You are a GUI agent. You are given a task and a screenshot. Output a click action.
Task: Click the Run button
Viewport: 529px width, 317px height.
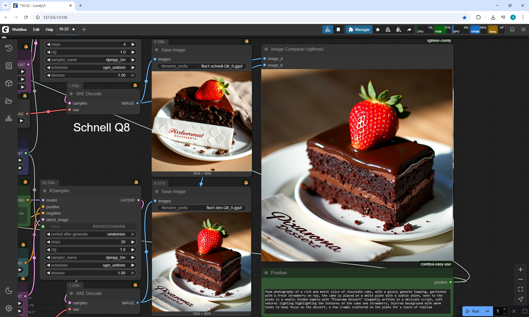point(473,311)
